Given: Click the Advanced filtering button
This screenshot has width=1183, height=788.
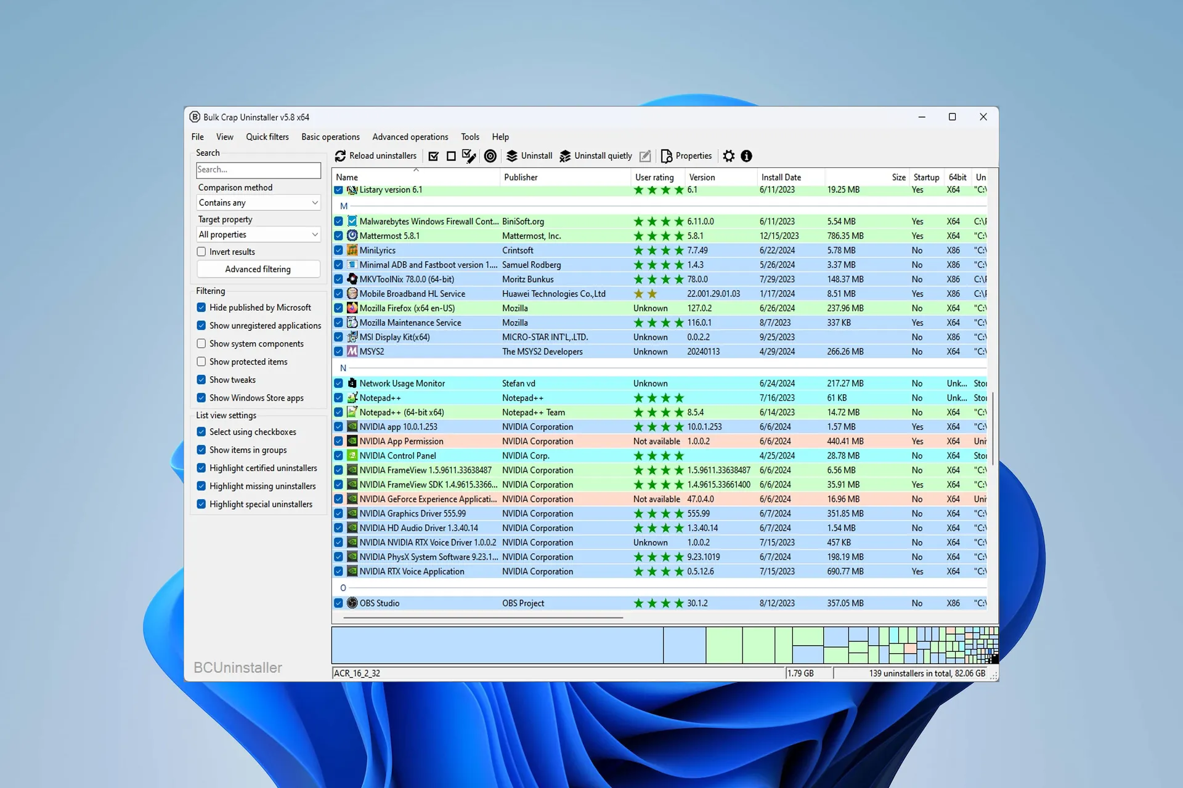Looking at the screenshot, I should coord(258,269).
